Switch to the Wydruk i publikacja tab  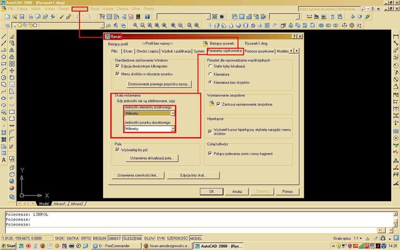[x=176, y=51]
